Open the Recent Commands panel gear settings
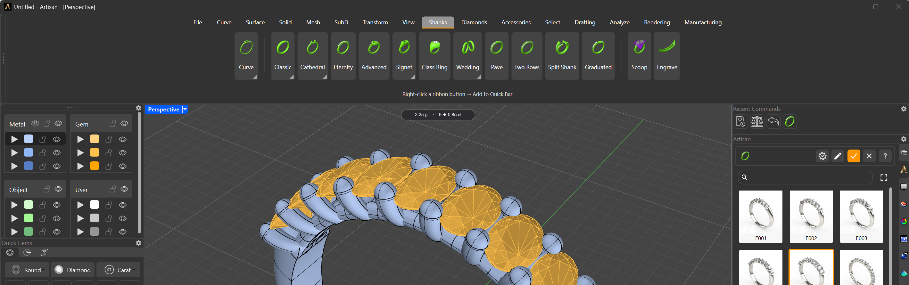909x285 pixels. point(904,109)
